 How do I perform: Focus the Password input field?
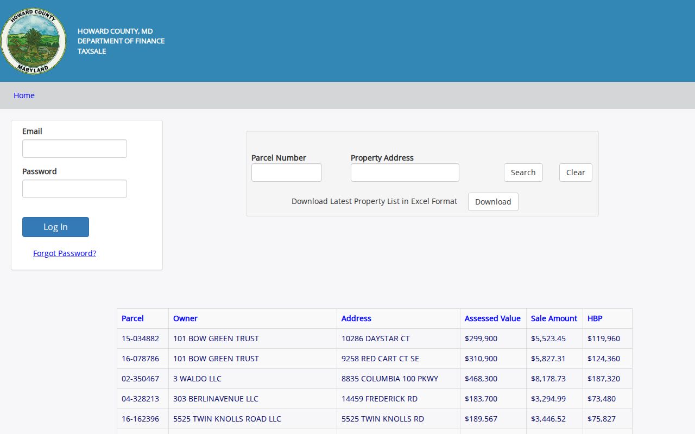74,189
